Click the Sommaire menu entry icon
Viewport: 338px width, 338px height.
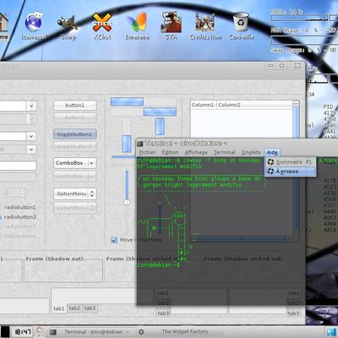point(270,162)
